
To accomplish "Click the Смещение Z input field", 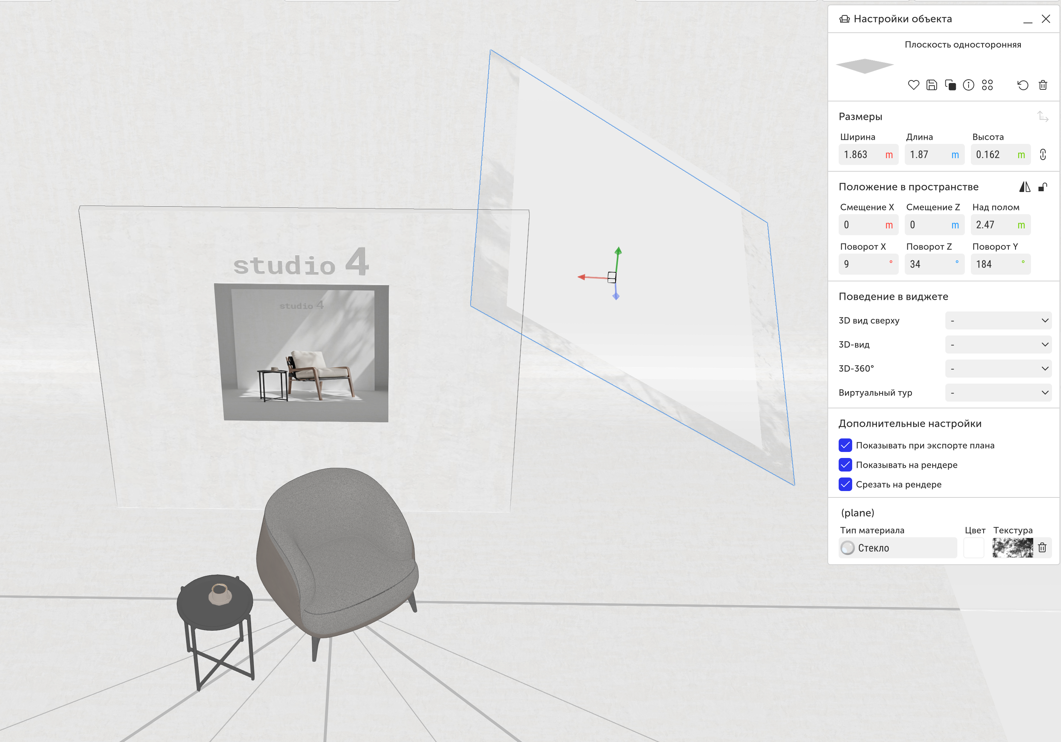I will pos(934,225).
